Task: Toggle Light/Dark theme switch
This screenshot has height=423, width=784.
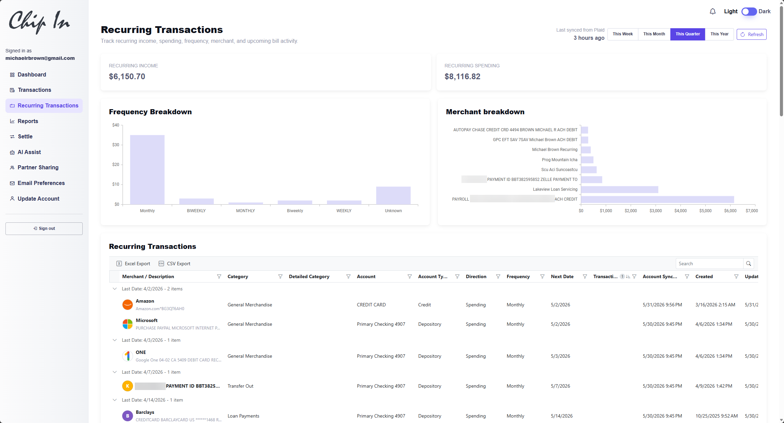Action: point(749,12)
